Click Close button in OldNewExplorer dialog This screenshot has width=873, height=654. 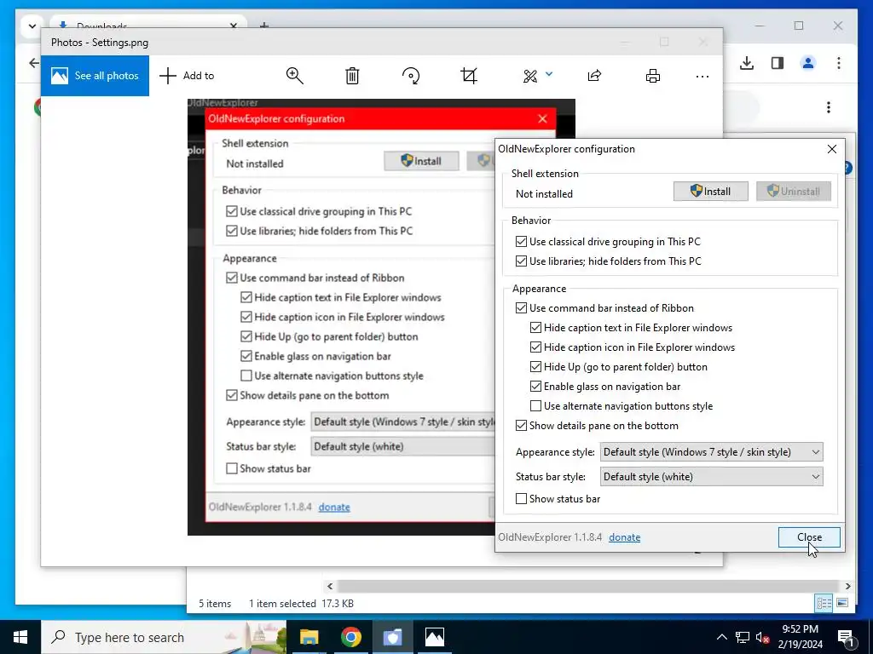pos(809,537)
